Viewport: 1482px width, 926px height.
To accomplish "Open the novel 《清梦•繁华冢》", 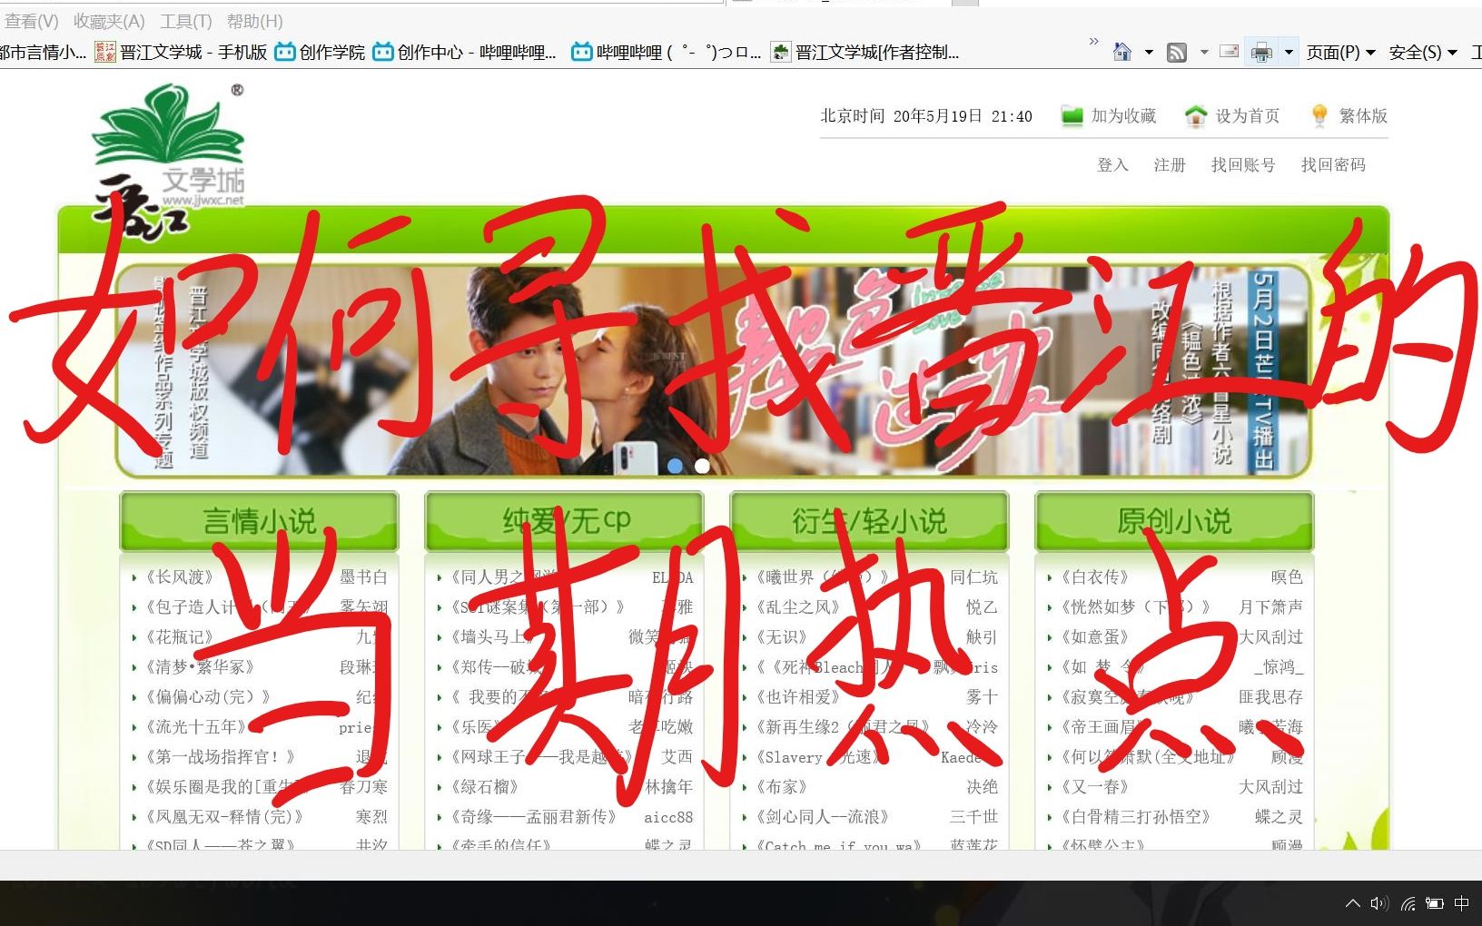I will coord(200,666).
